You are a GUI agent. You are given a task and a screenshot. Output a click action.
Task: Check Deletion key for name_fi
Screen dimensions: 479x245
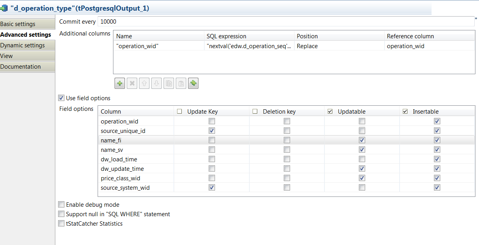coord(287,140)
